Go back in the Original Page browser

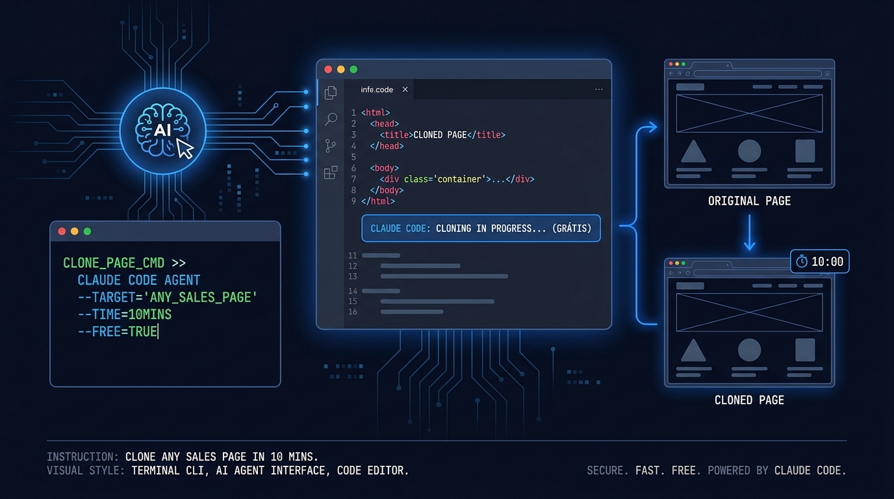point(671,74)
